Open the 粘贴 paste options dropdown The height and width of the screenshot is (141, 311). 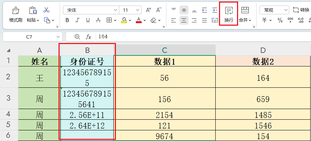38,20
